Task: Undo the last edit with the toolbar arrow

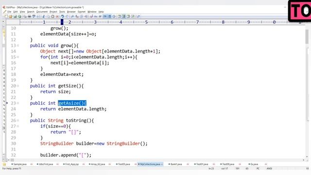Action: point(63,17)
